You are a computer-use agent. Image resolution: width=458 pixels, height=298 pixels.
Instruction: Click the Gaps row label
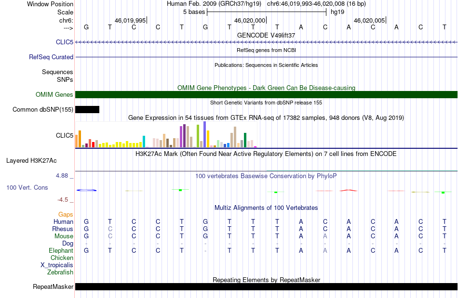[x=66, y=214]
